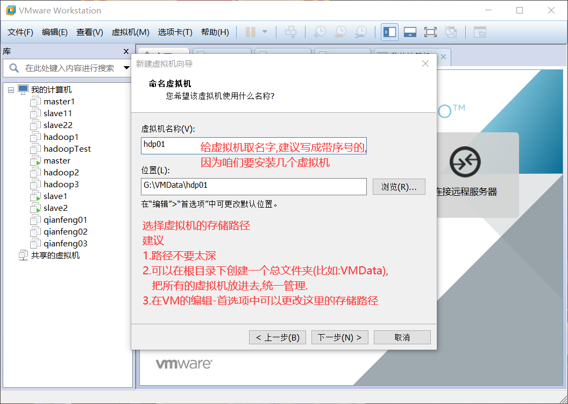Click the revert to snapshot icon
Viewport: 568px width, 404px height.
pos(340,32)
